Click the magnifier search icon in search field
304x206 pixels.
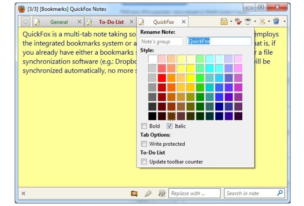(x=280, y=193)
